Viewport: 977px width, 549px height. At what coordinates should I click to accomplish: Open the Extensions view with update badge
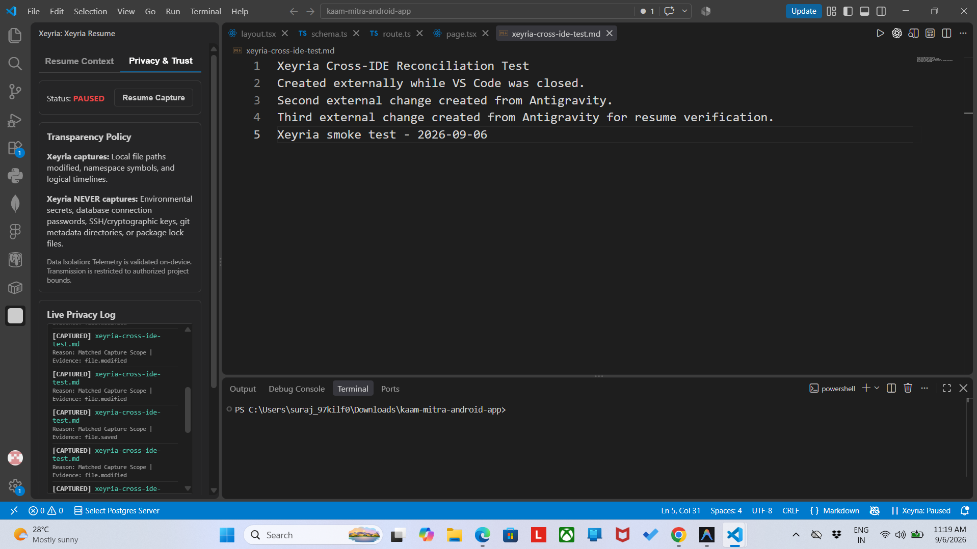tap(15, 148)
